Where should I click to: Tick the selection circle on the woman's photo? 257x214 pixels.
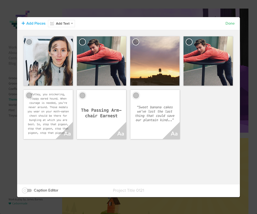pos(29,42)
